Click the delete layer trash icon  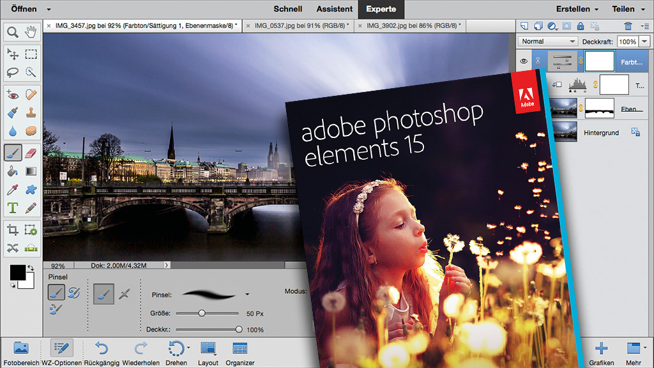628,26
